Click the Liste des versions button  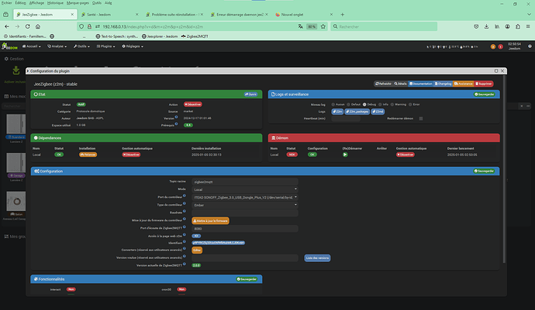click(x=317, y=258)
